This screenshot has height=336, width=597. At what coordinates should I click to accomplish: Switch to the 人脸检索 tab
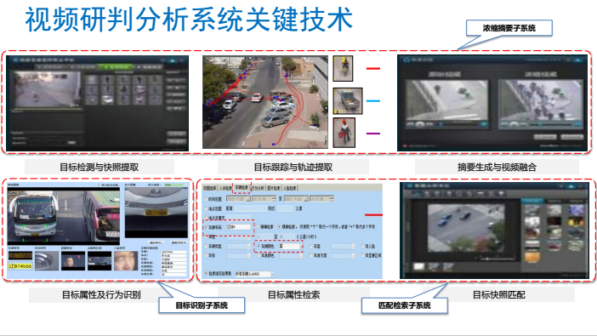[290, 188]
